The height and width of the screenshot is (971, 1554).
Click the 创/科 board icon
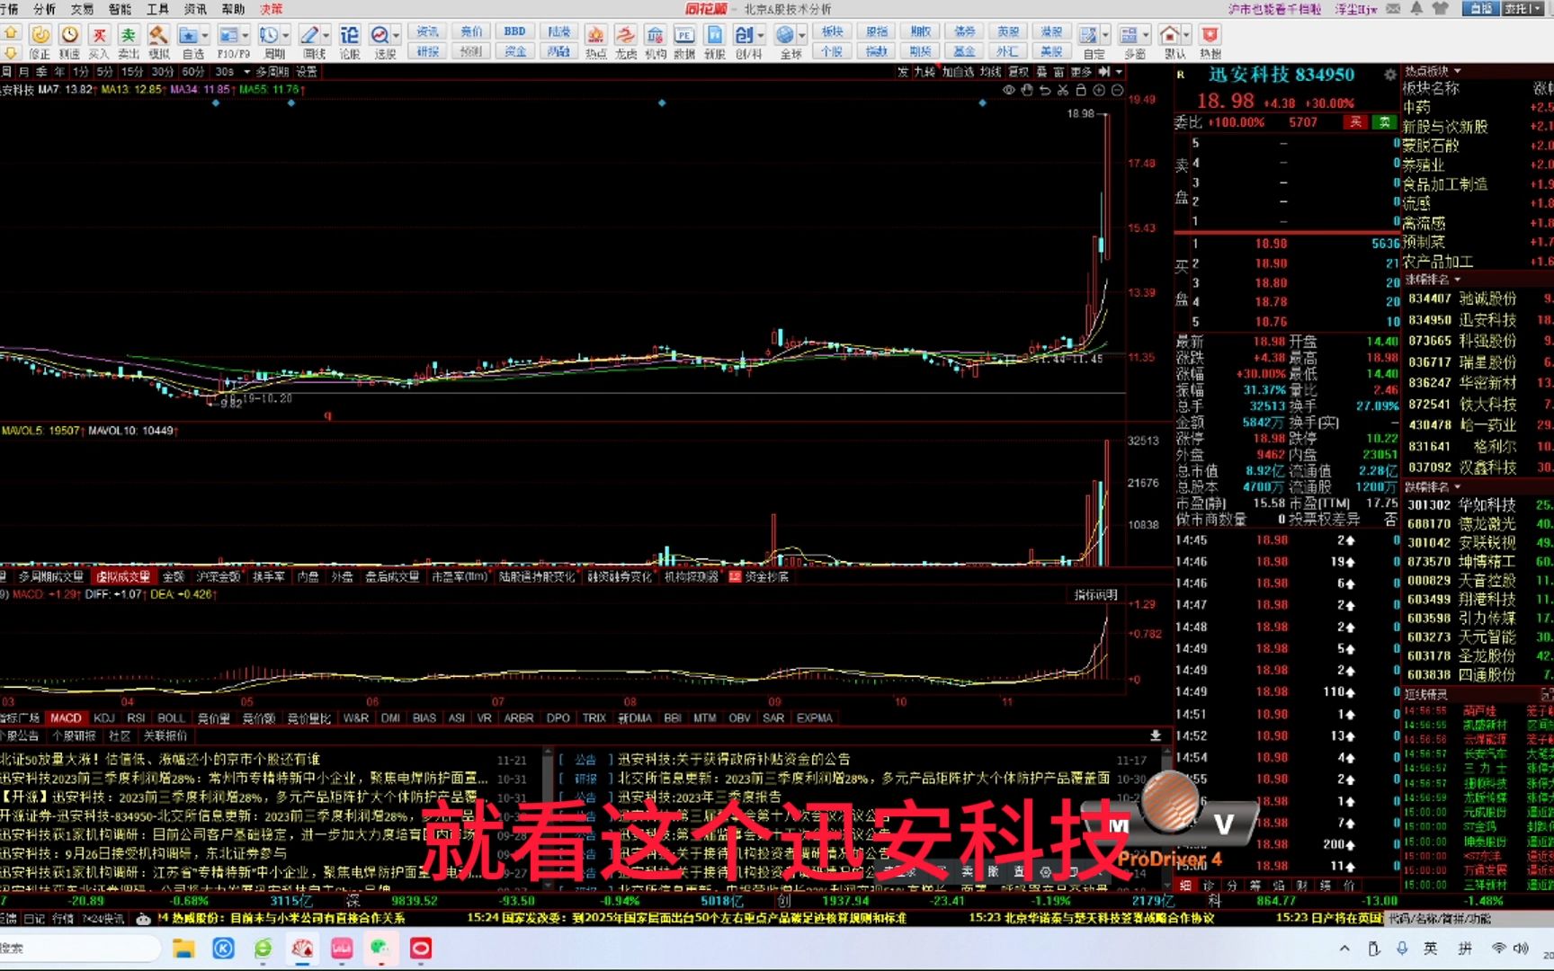click(x=744, y=35)
